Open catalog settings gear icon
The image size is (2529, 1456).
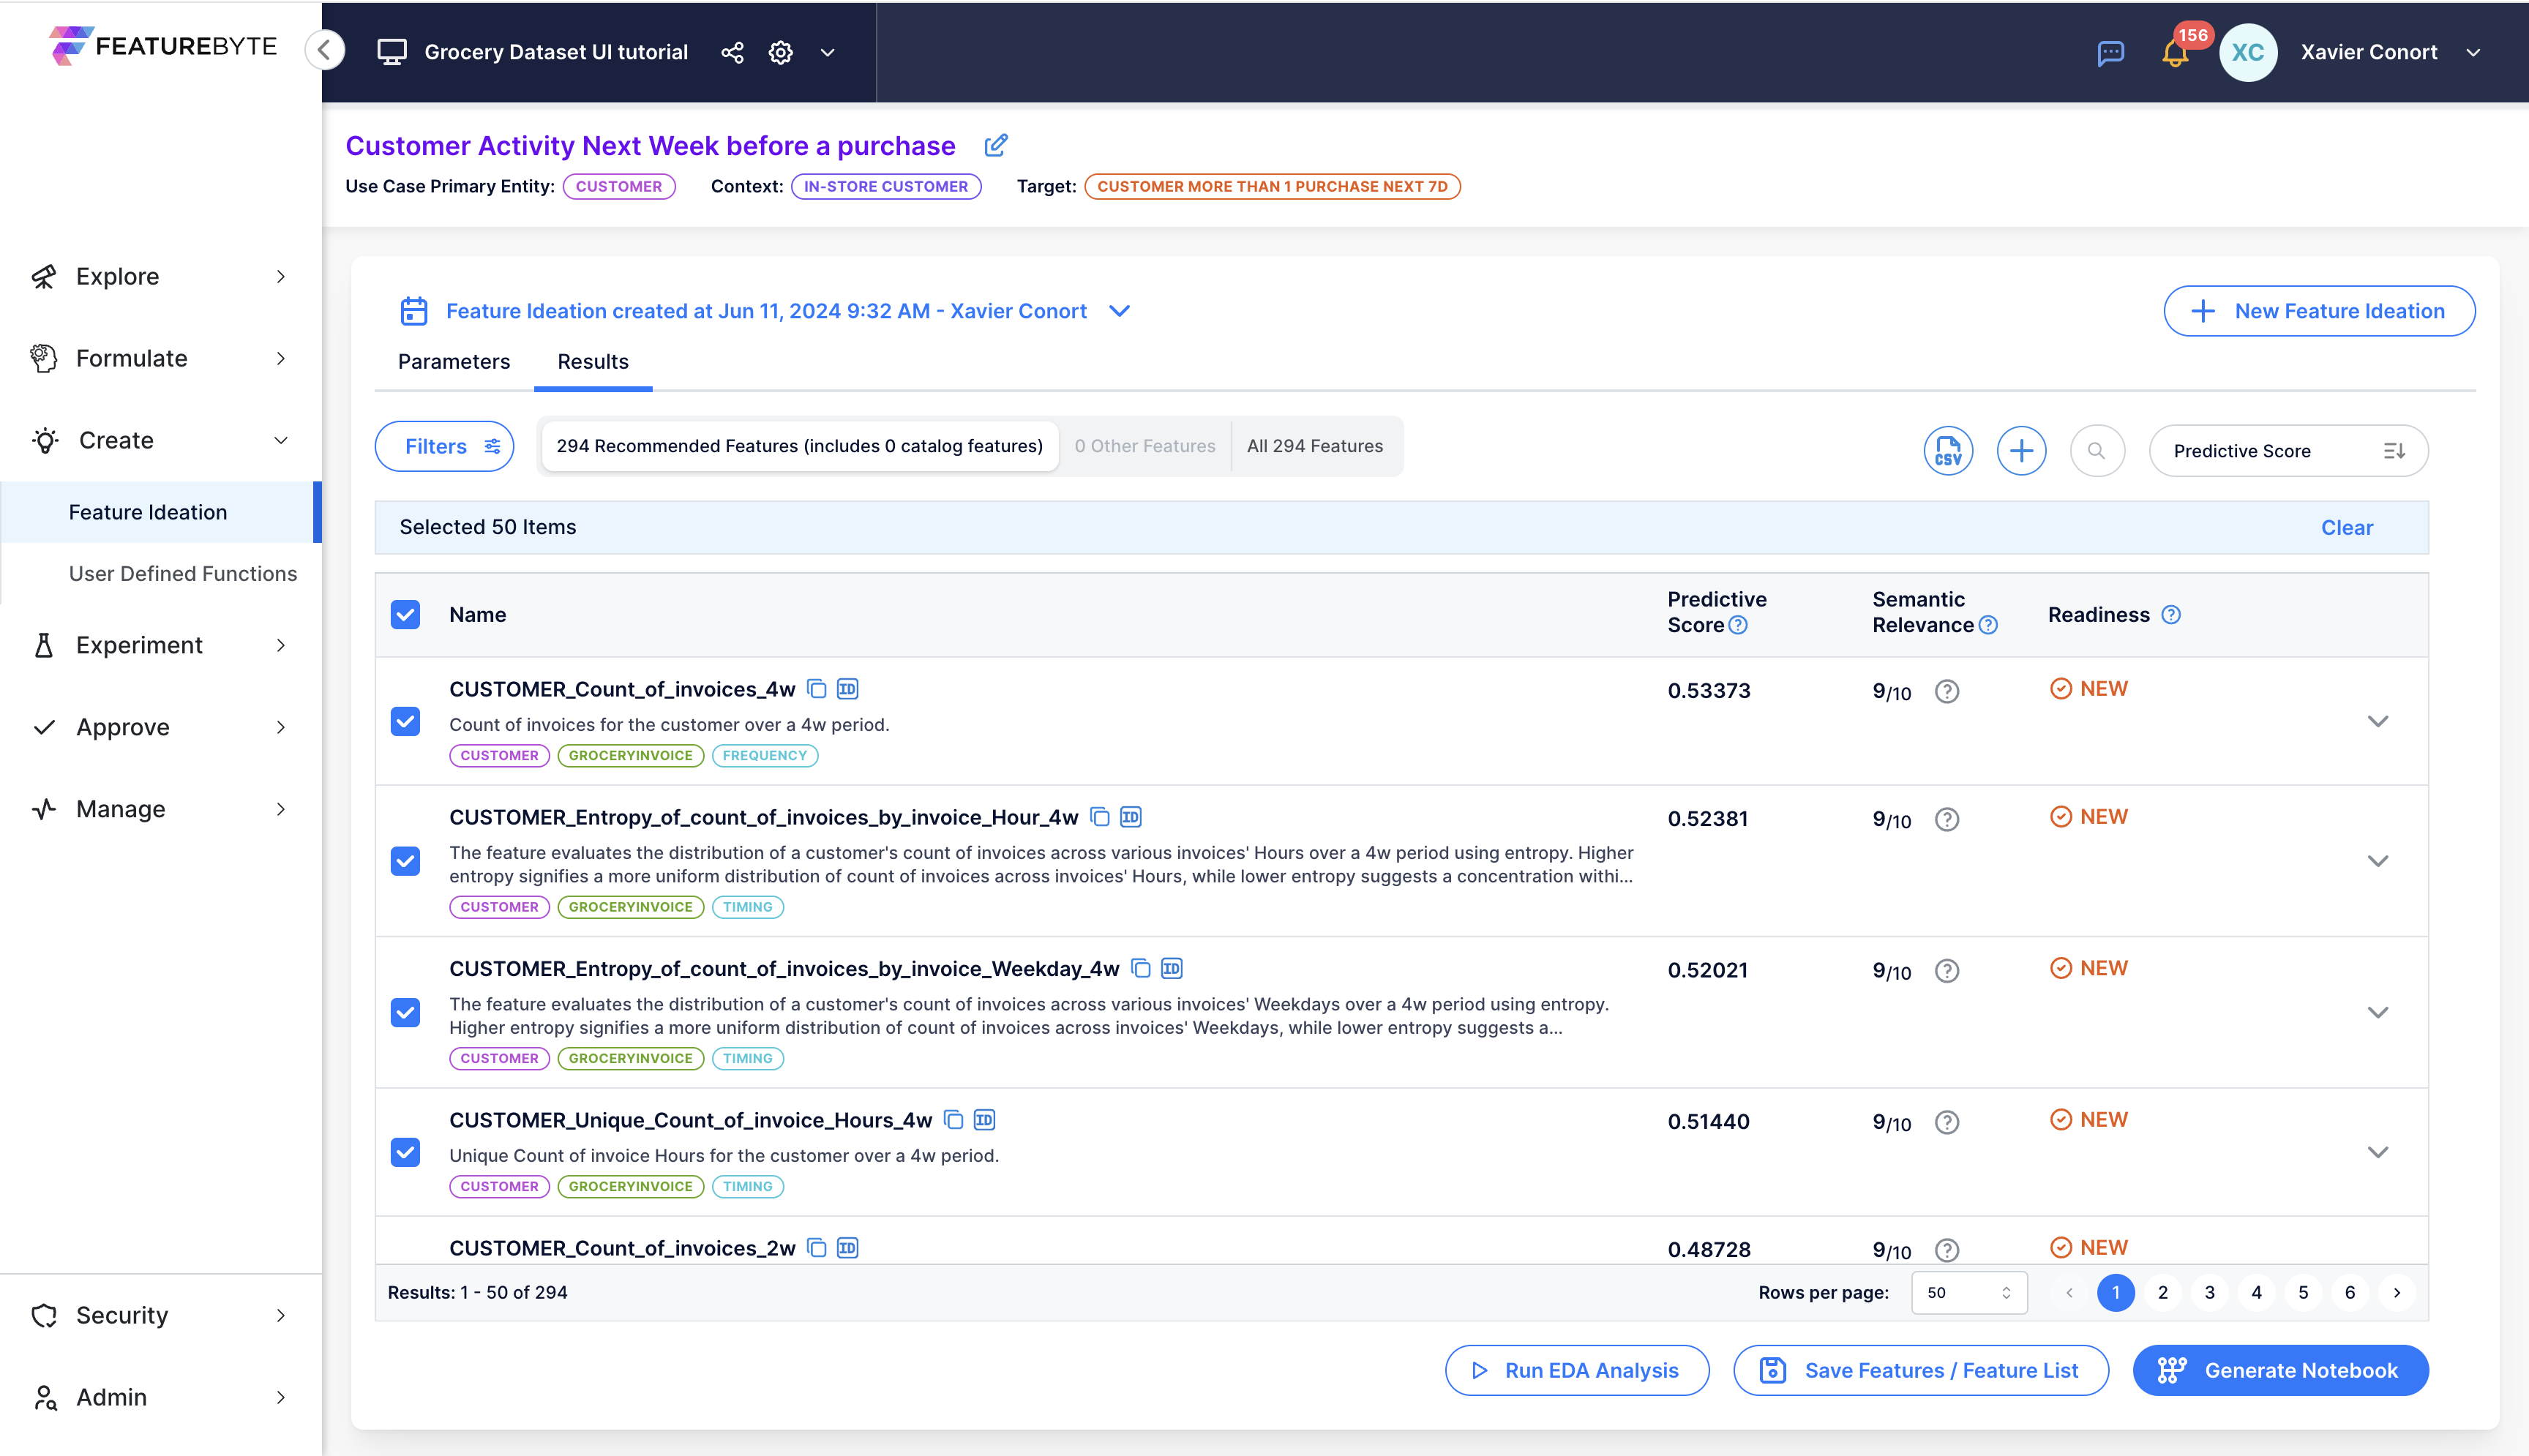[780, 52]
